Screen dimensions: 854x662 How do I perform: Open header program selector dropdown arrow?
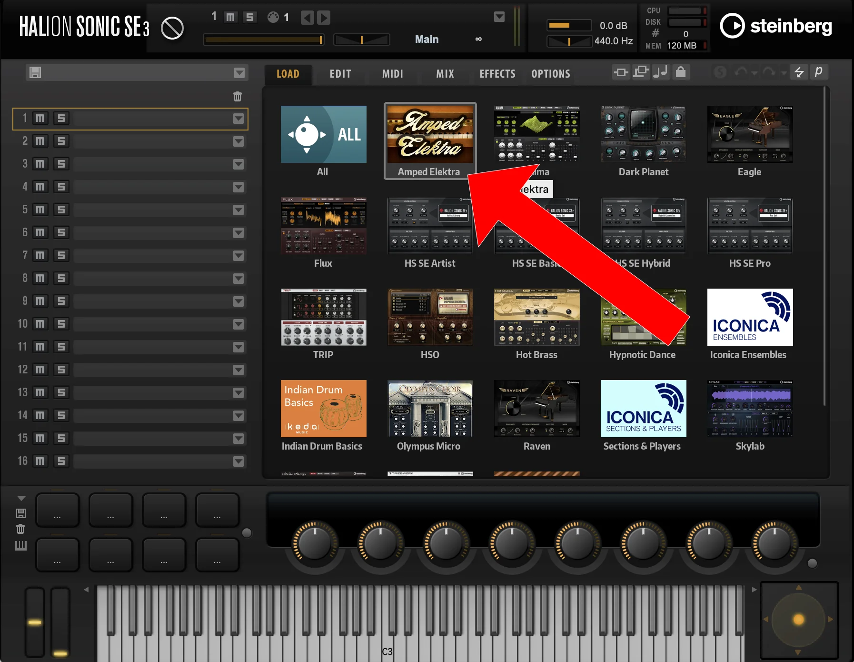(499, 17)
